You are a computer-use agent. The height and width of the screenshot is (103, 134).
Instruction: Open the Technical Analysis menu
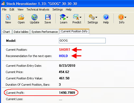click(38, 9)
